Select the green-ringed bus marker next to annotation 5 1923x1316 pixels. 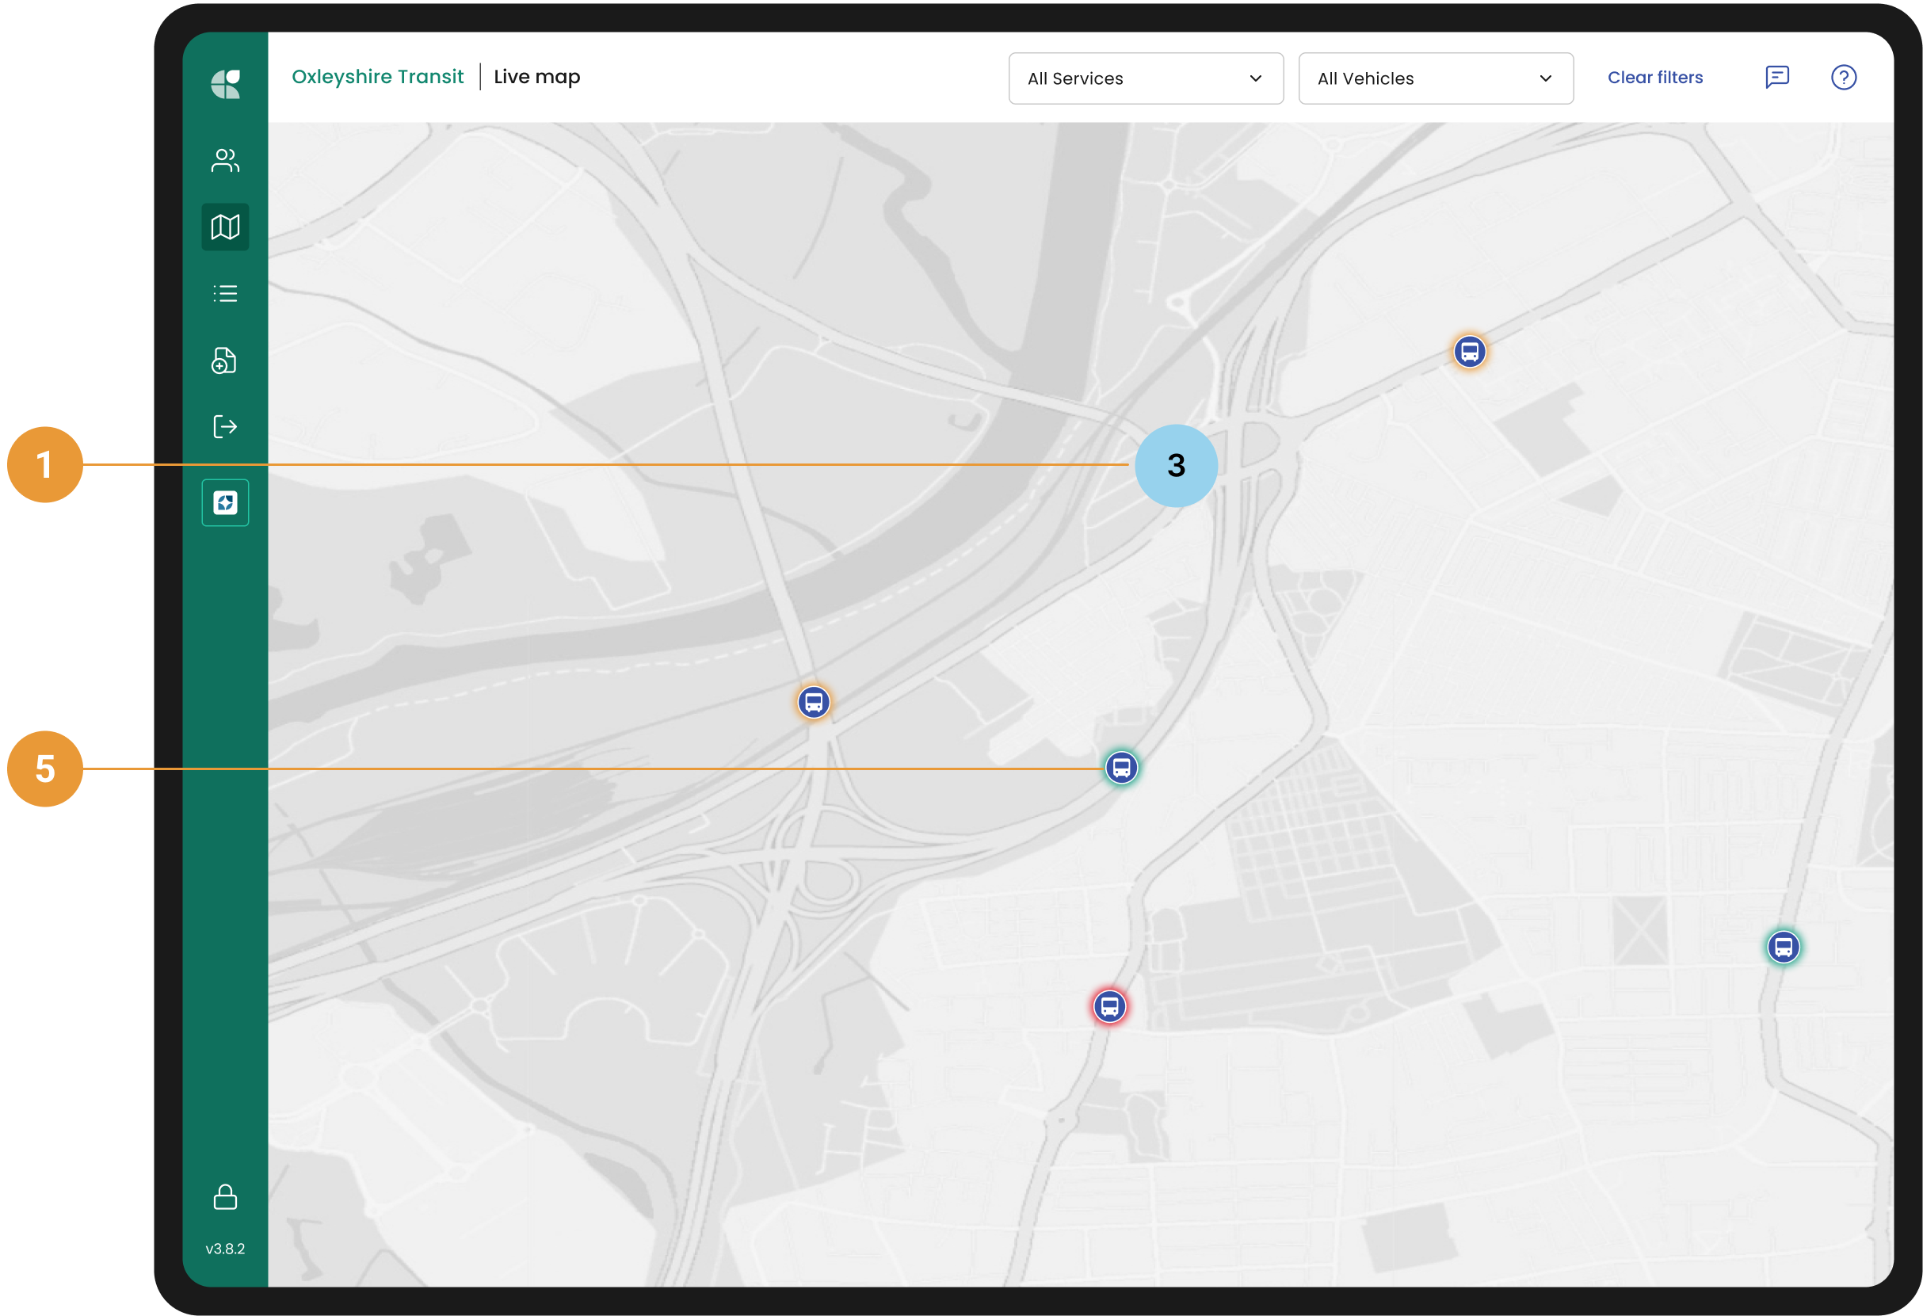tap(1121, 768)
